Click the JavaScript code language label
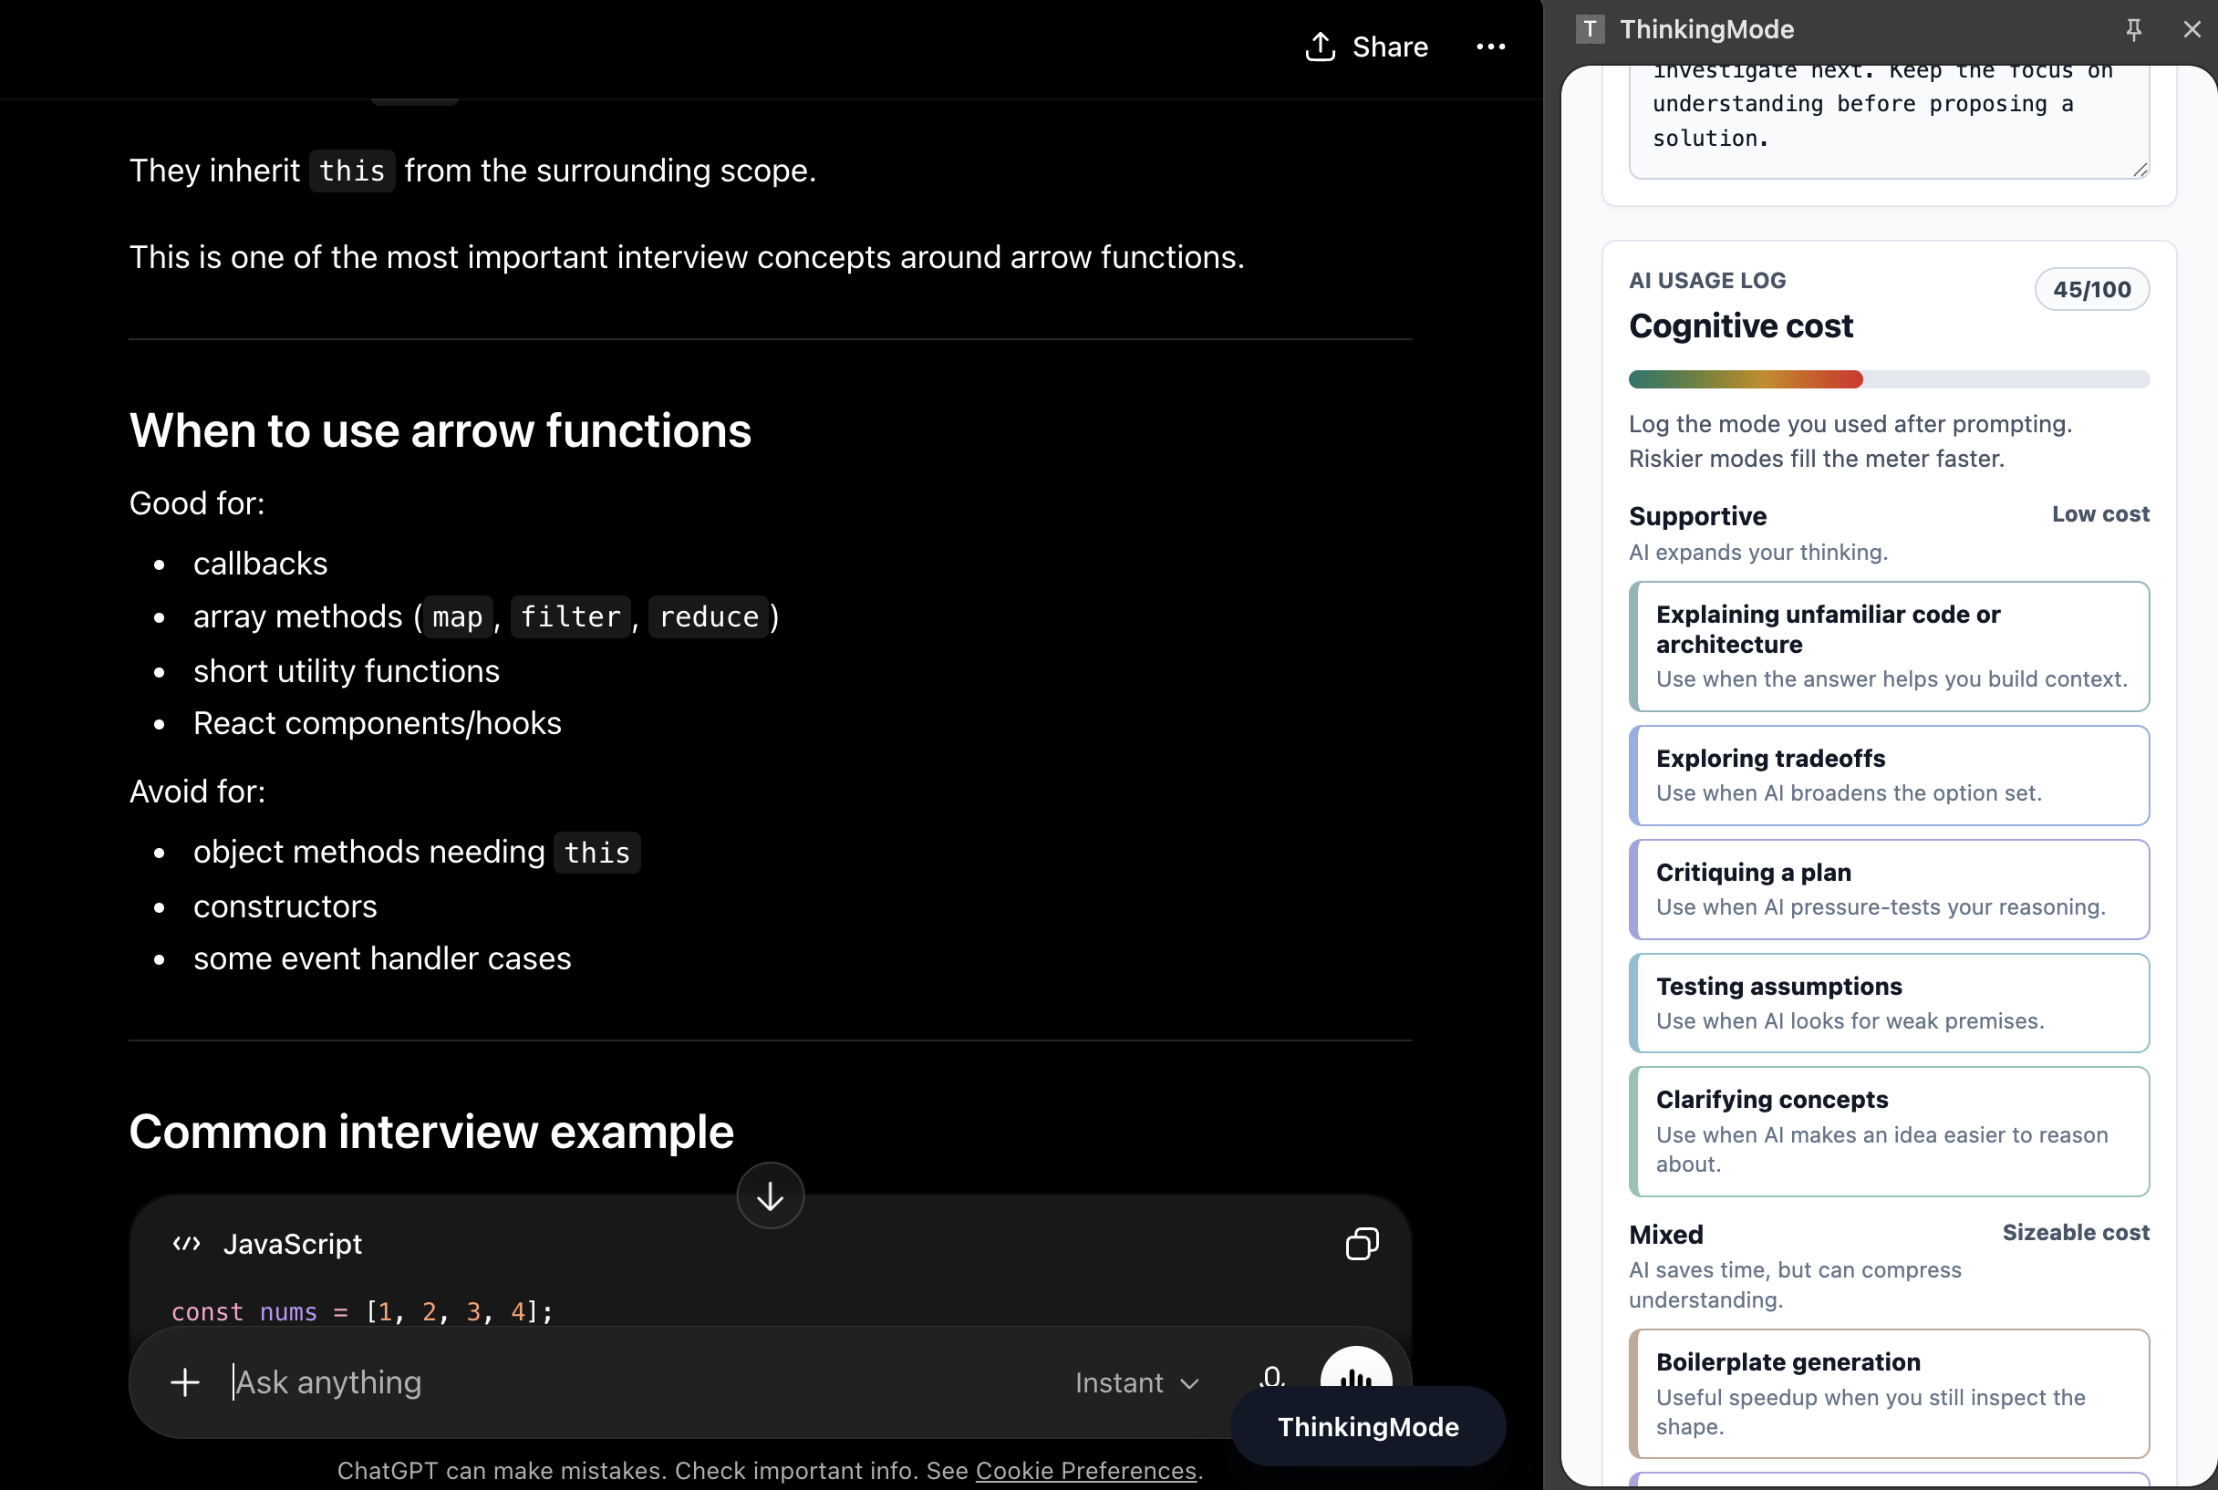The height and width of the screenshot is (1490, 2218). 293,1244
